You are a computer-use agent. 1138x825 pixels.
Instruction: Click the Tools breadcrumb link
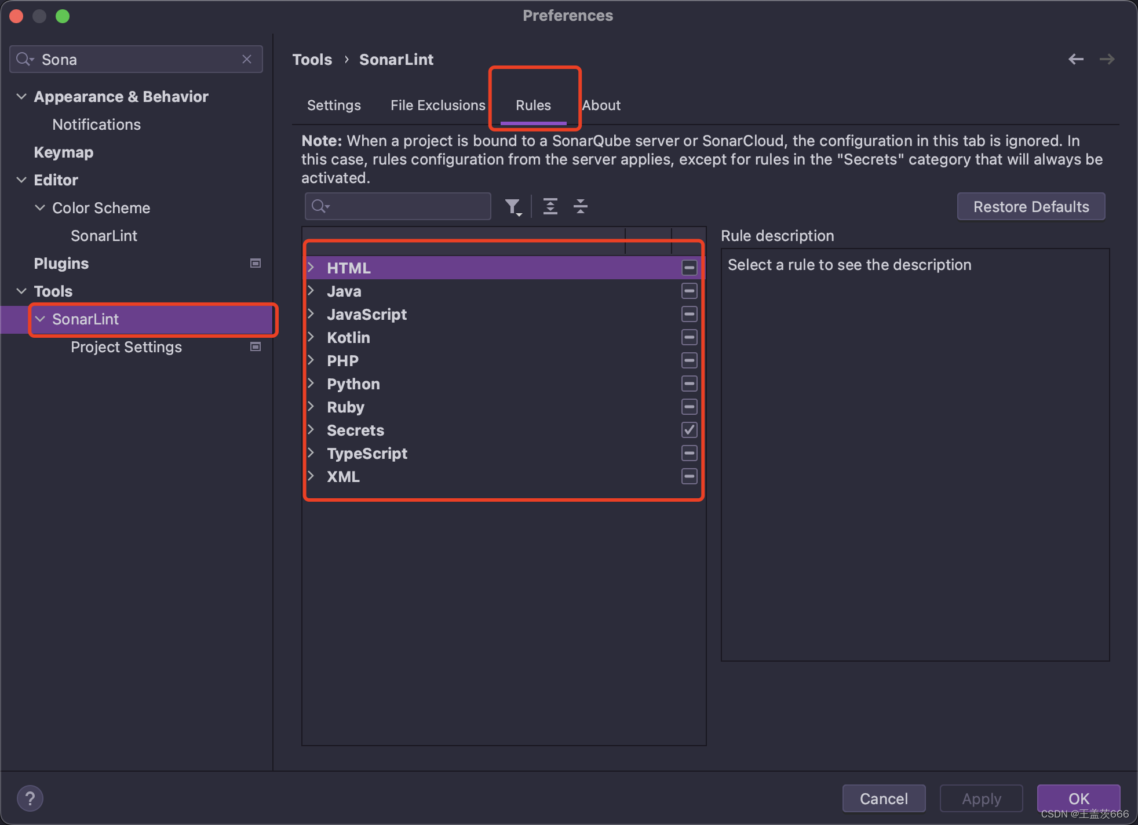[x=312, y=60]
